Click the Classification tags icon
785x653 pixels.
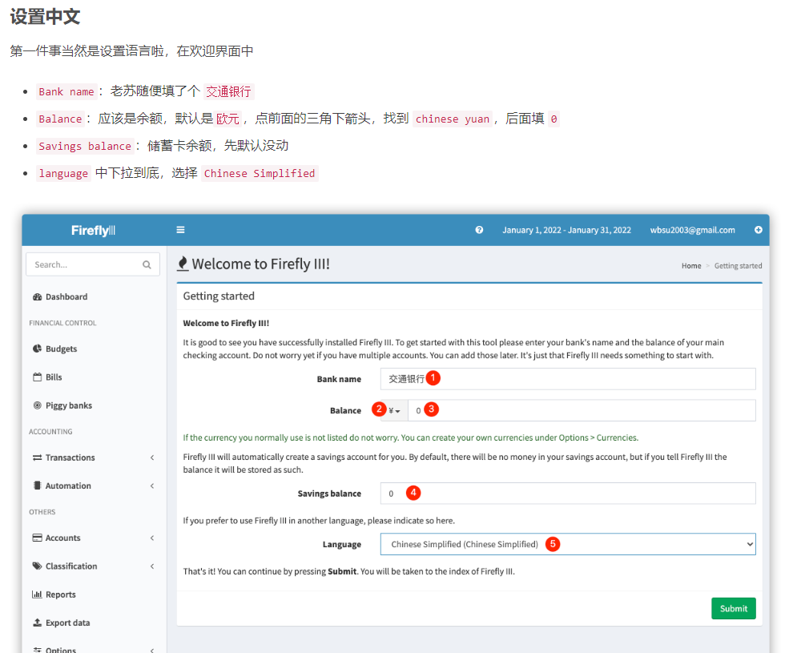pos(37,566)
